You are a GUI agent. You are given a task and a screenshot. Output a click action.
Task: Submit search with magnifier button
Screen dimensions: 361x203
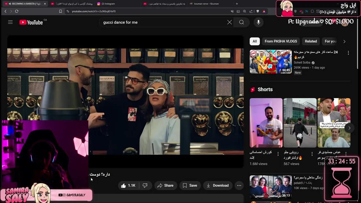point(241,22)
